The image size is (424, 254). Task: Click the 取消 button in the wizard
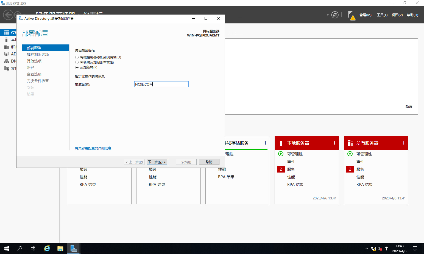coord(209,162)
